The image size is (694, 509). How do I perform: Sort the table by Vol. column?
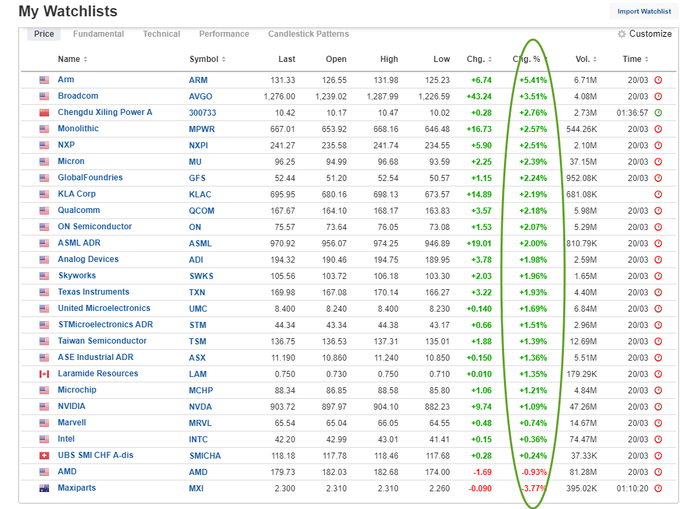coord(586,59)
